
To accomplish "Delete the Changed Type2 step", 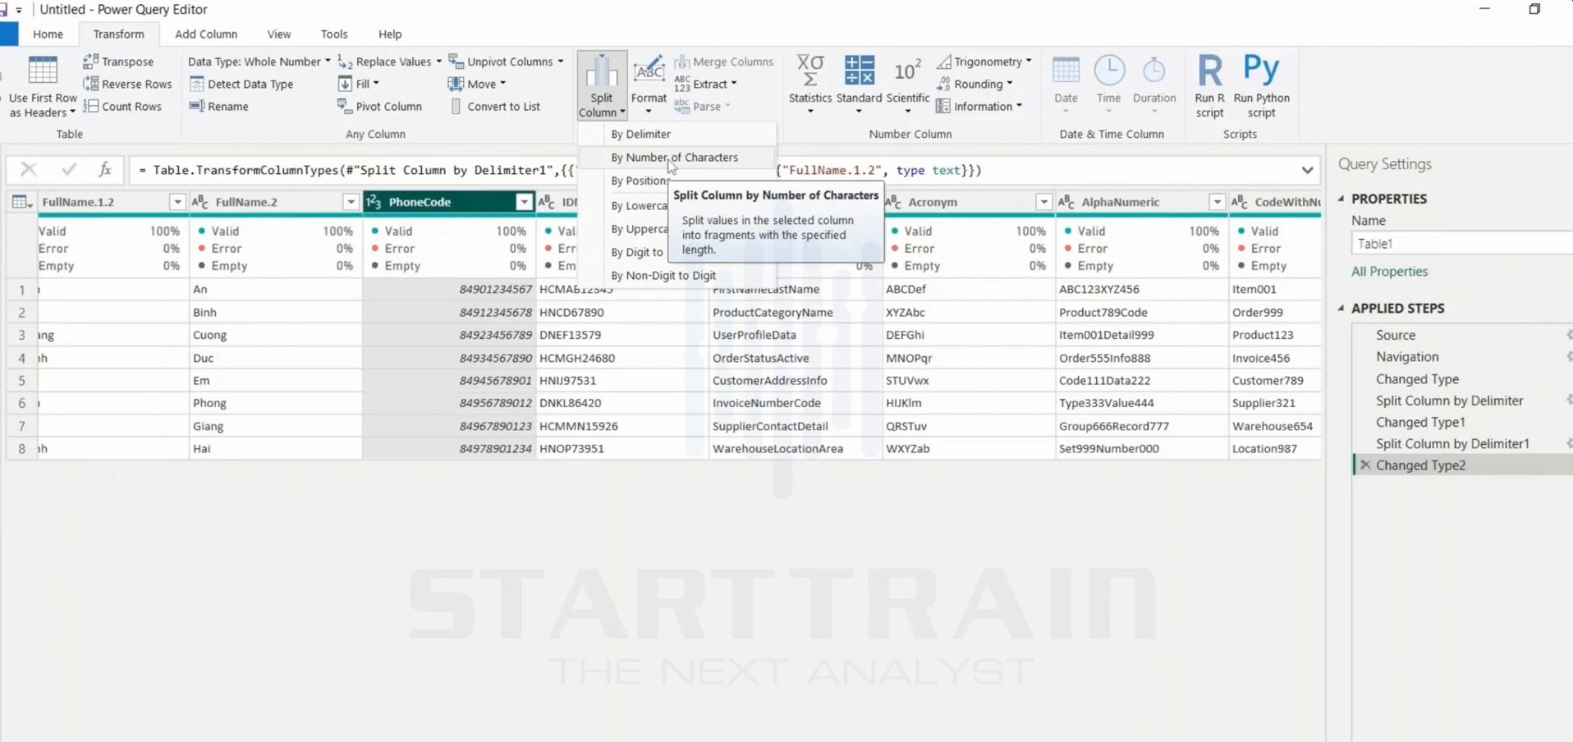I will pyautogui.click(x=1365, y=465).
